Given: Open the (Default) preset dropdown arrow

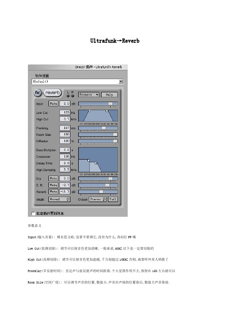Looking at the screenshot, I should click(x=121, y=81).
